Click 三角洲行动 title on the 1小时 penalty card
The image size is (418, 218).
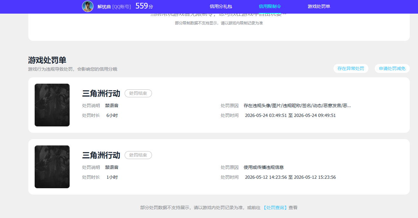tap(101, 155)
